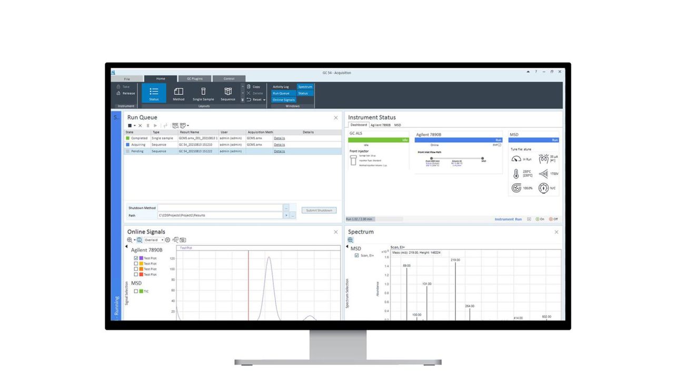Click the play icon in Run Queue toolbar
This screenshot has width=674, height=379.
155,125
